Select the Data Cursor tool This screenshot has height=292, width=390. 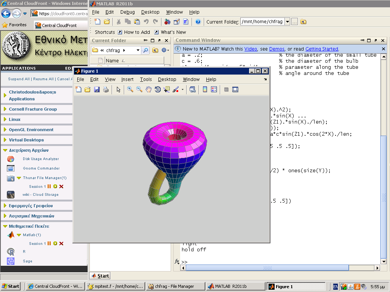tap(167, 89)
